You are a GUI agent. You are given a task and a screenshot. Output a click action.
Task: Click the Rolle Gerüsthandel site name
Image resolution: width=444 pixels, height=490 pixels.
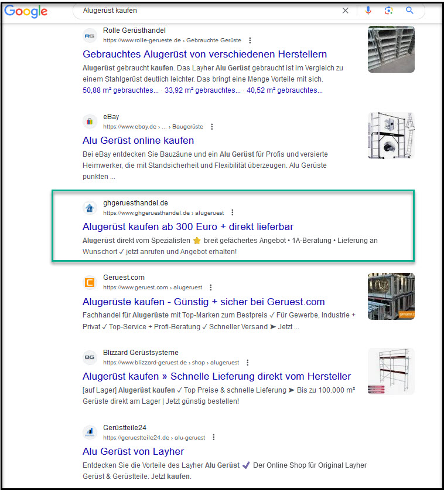pyautogui.click(x=134, y=31)
